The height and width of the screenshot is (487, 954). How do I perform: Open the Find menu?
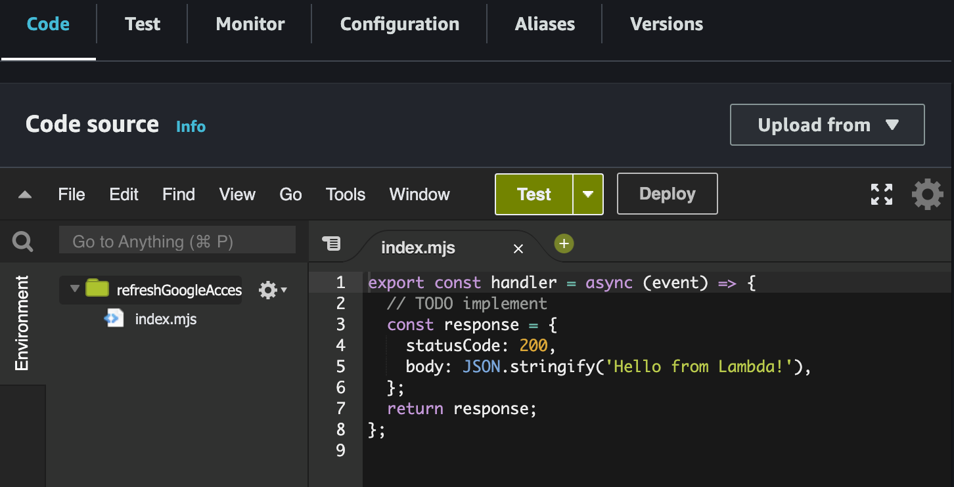pos(179,194)
